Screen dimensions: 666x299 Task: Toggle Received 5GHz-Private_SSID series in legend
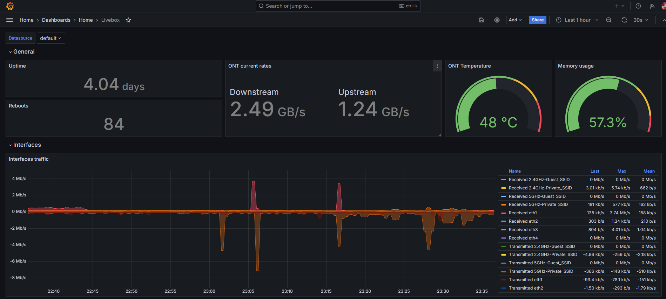pyautogui.click(x=538, y=204)
